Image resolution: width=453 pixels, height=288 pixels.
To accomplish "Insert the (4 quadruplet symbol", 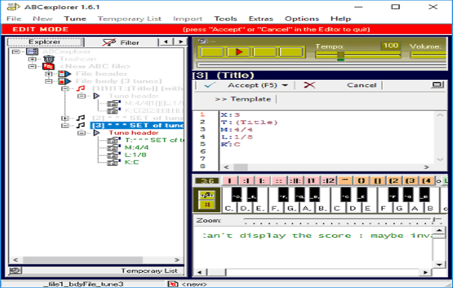I will [427, 181].
